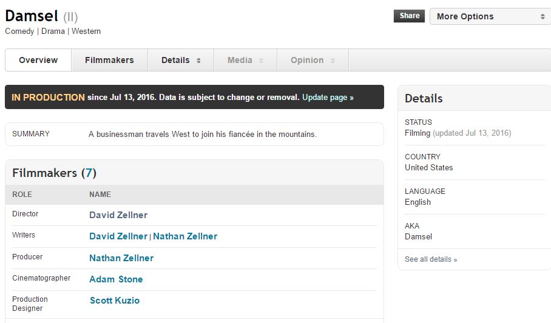Expand the Opinion tab menu
Screen dimensions: 551x323
[313, 60]
